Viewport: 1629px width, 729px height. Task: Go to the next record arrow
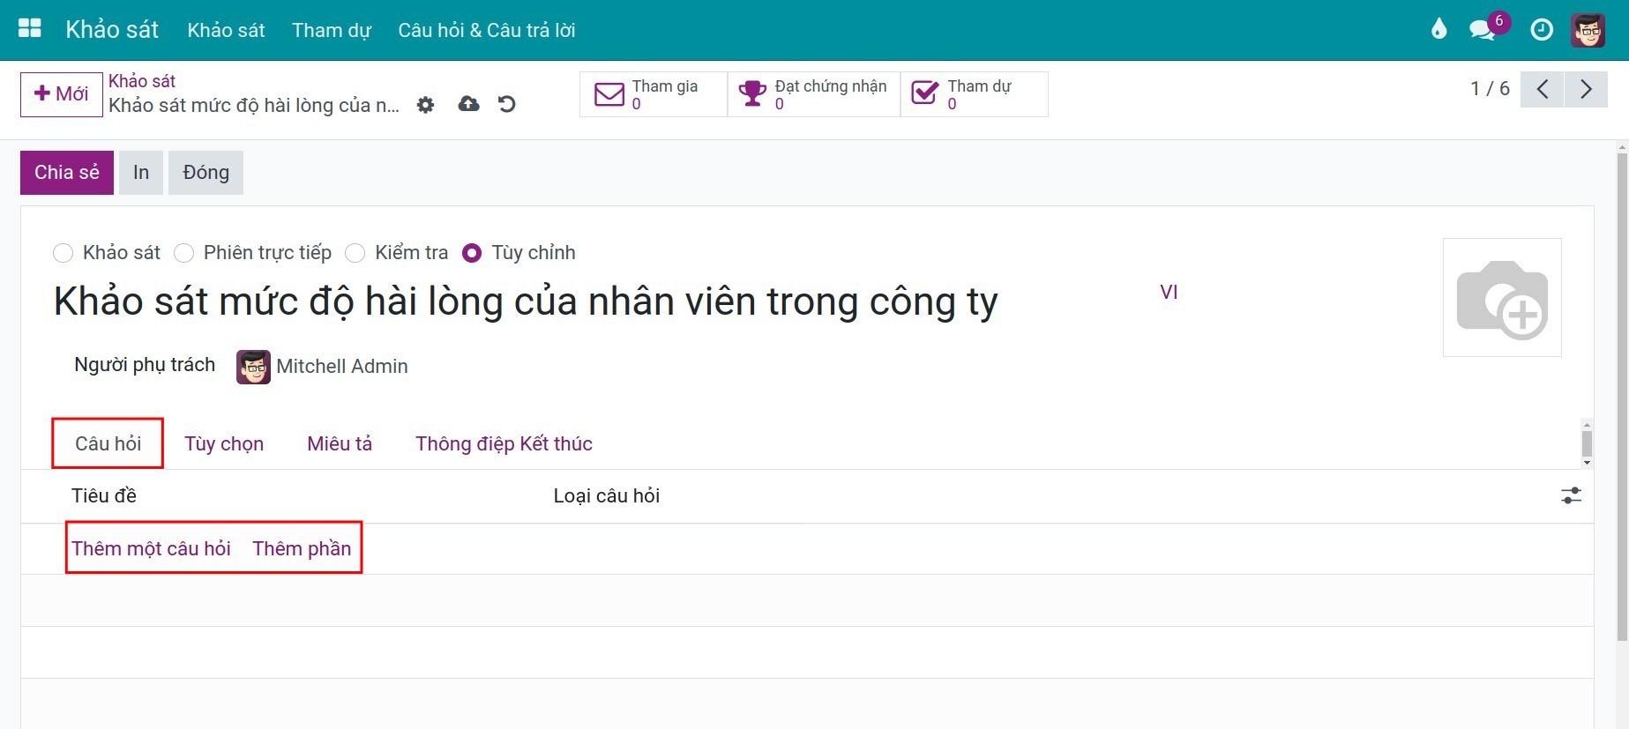coord(1586,89)
